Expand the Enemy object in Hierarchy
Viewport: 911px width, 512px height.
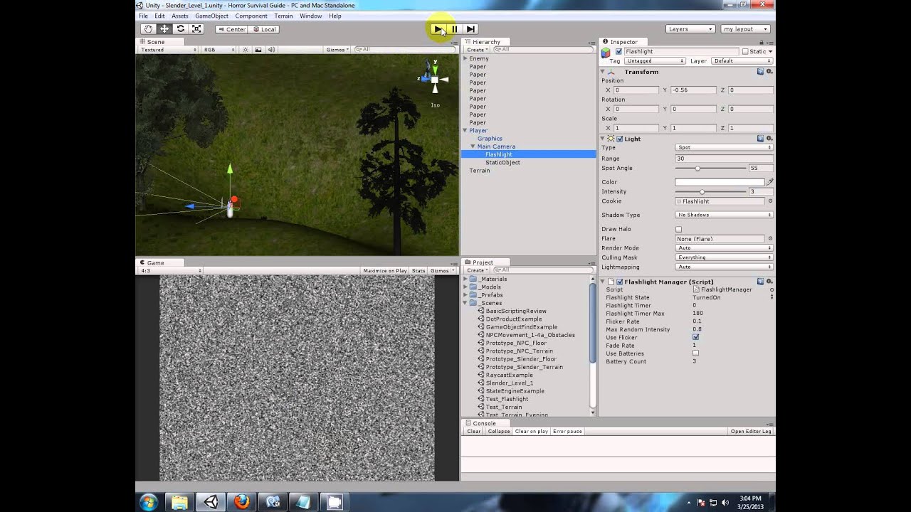point(465,58)
